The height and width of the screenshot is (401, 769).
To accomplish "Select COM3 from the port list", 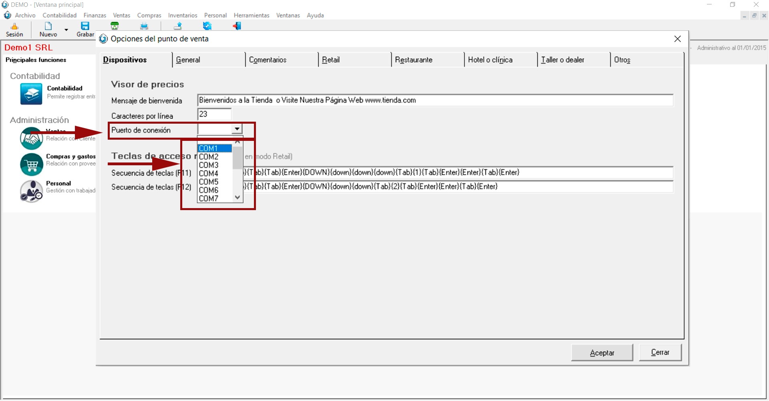I will 209,165.
